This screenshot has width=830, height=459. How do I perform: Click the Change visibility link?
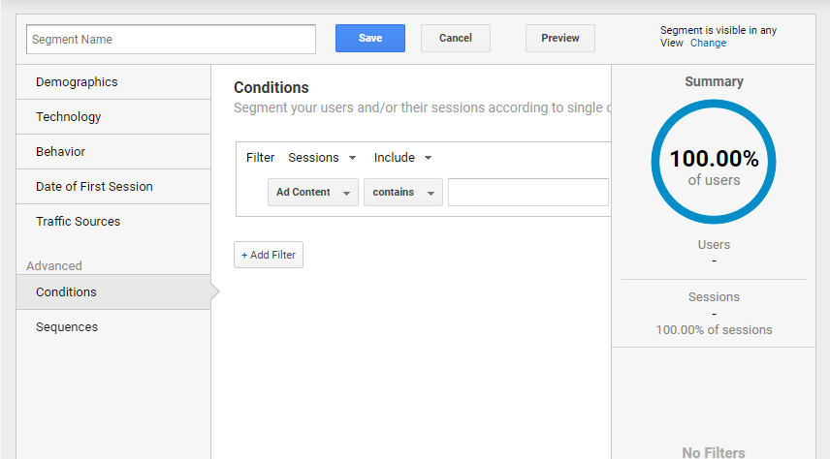pyautogui.click(x=708, y=44)
